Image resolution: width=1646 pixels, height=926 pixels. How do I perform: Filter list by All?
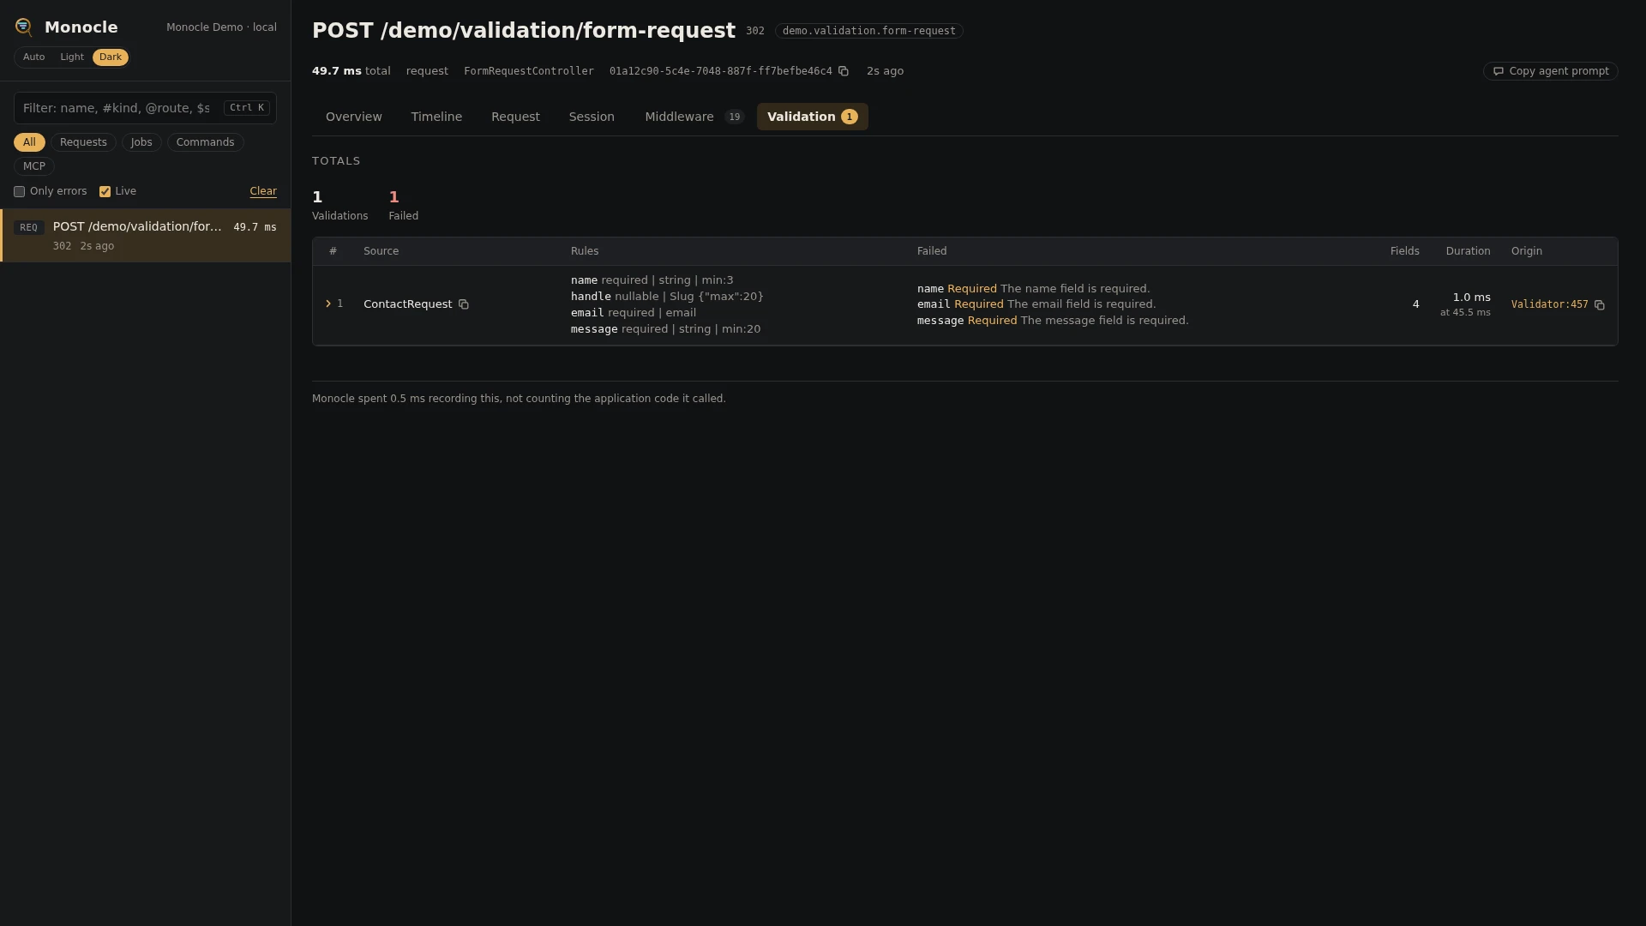(x=29, y=142)
